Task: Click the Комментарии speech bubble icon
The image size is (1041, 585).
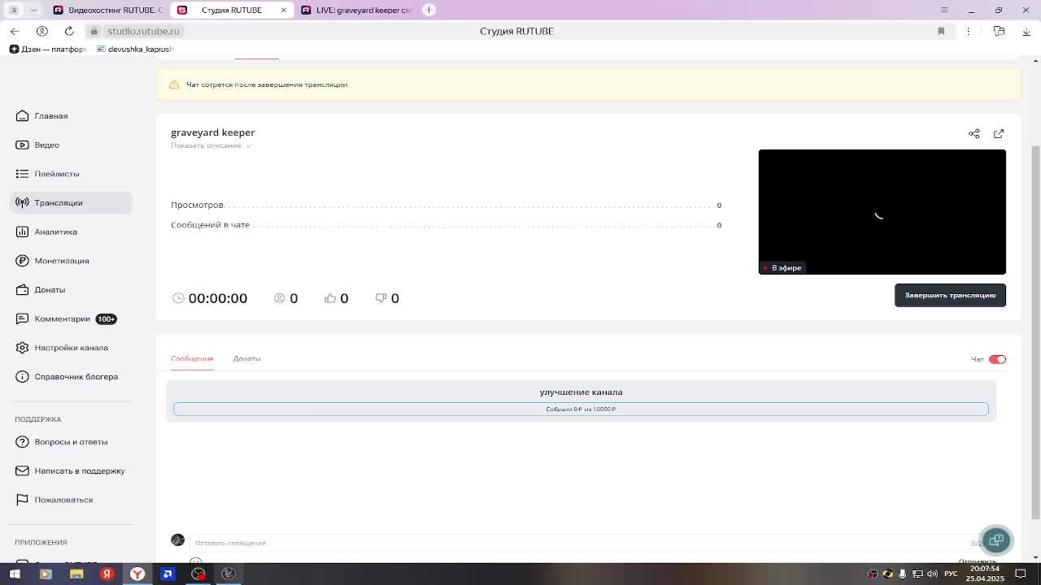Action: click(22, 318)
